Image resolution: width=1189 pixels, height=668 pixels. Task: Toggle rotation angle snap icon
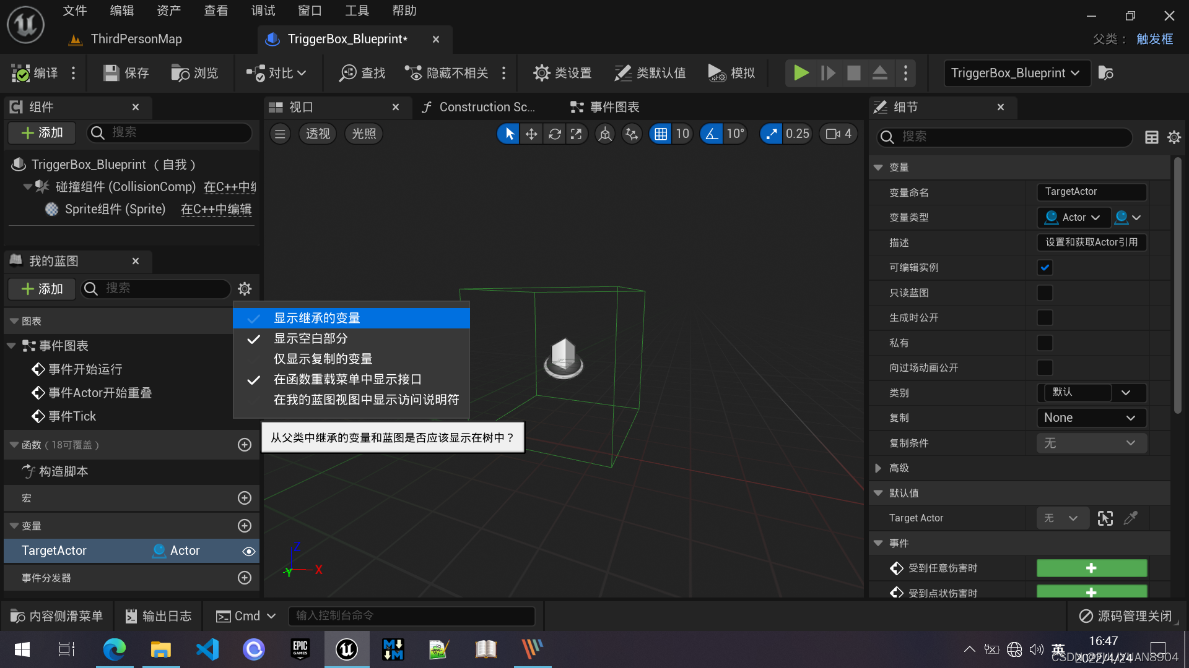712,134
